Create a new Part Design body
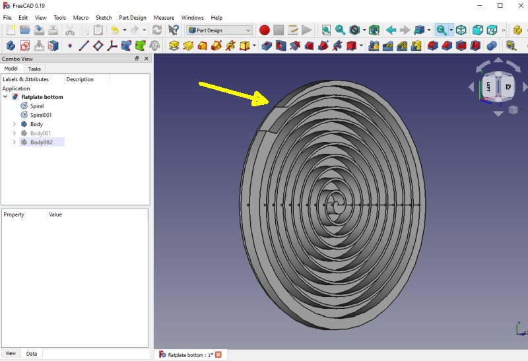This screenshot has width=528, height=361. (11, 46)
